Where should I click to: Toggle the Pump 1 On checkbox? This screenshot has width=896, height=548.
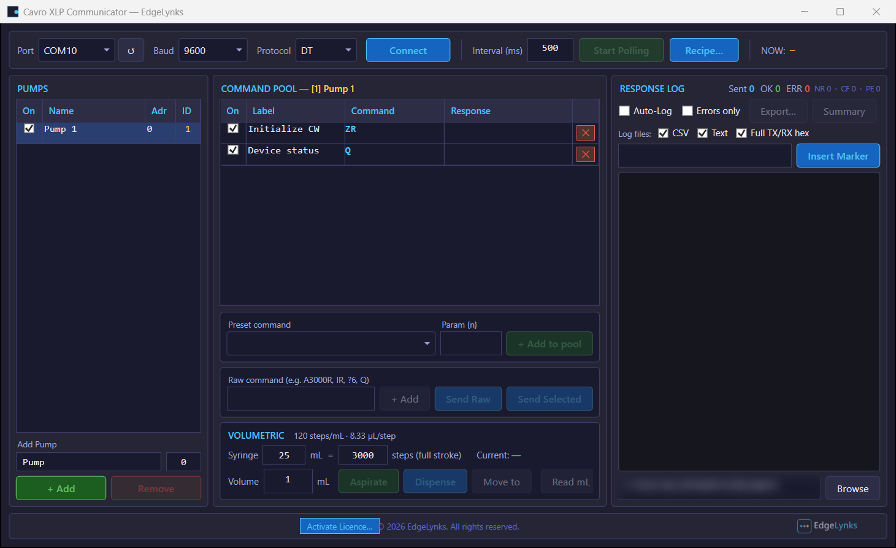(29, 128)
